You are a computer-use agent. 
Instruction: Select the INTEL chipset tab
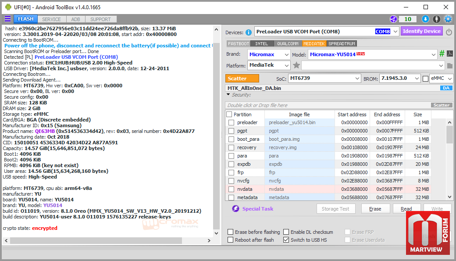point(261,43)
